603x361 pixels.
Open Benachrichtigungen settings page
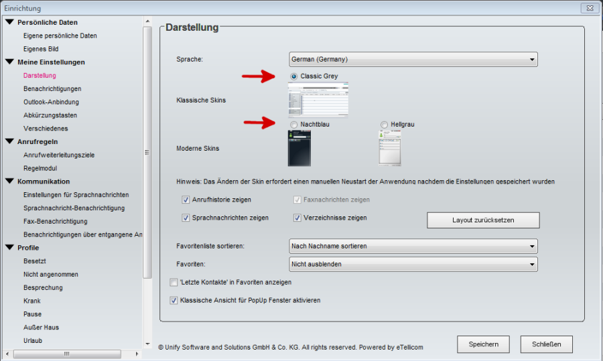pos(52,88)
